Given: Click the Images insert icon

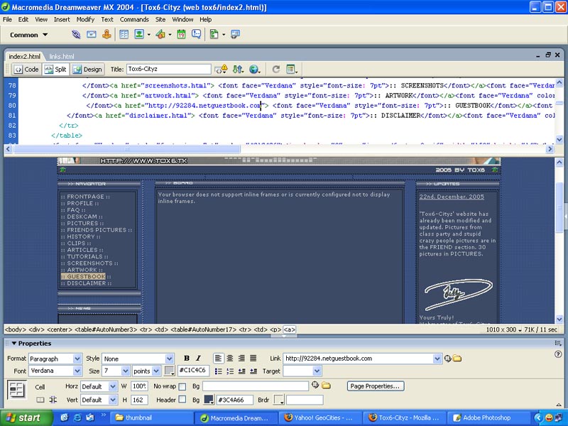Looking at the screenshot, I should coord(139,34).
